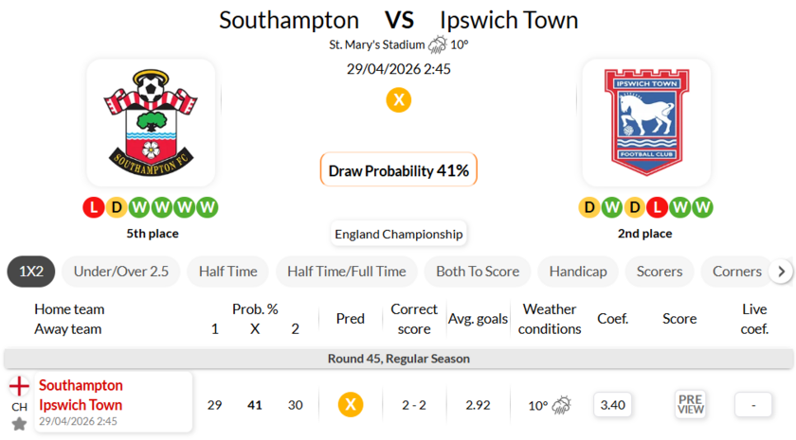The width and height of the screenshot is (796, 440).
Task: Click Southampton's red L form badge
Action: (93, 206)
